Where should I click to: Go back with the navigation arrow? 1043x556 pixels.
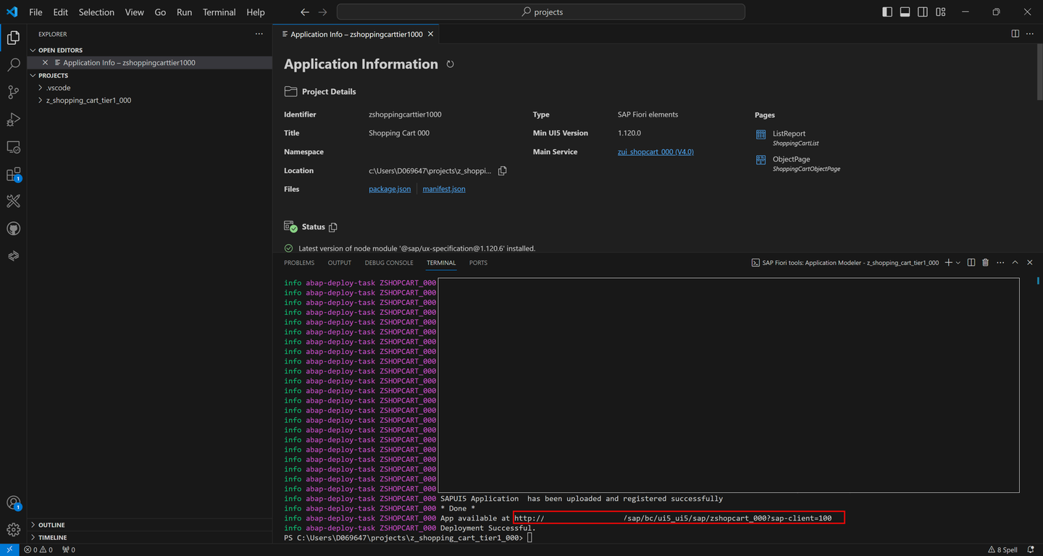[305, 12]
